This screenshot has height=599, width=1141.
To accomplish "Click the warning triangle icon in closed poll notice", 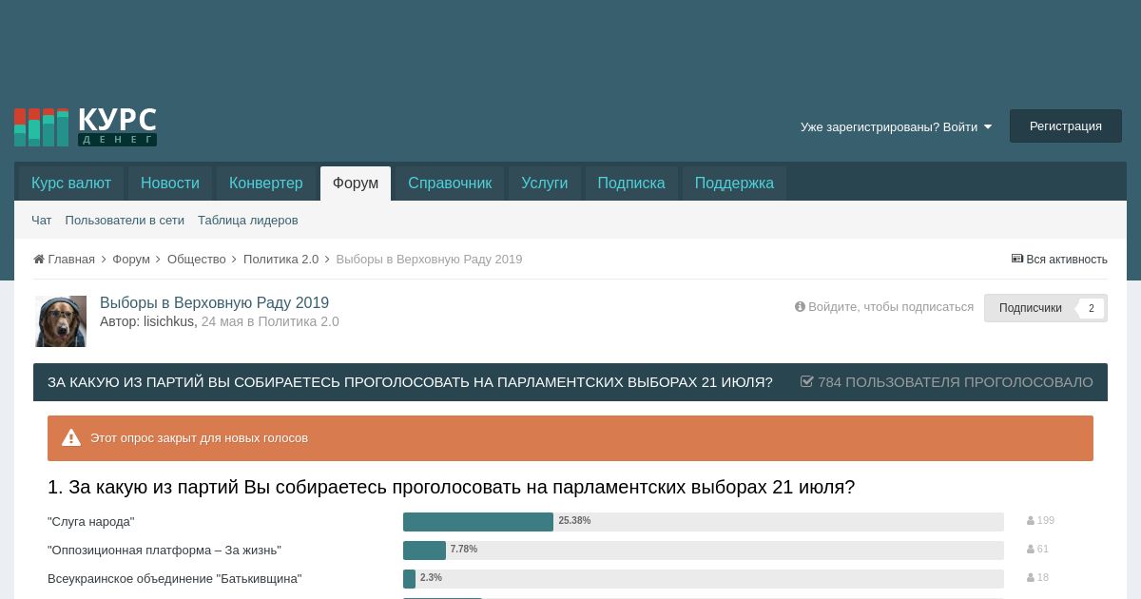I will (x=71, y=438).
